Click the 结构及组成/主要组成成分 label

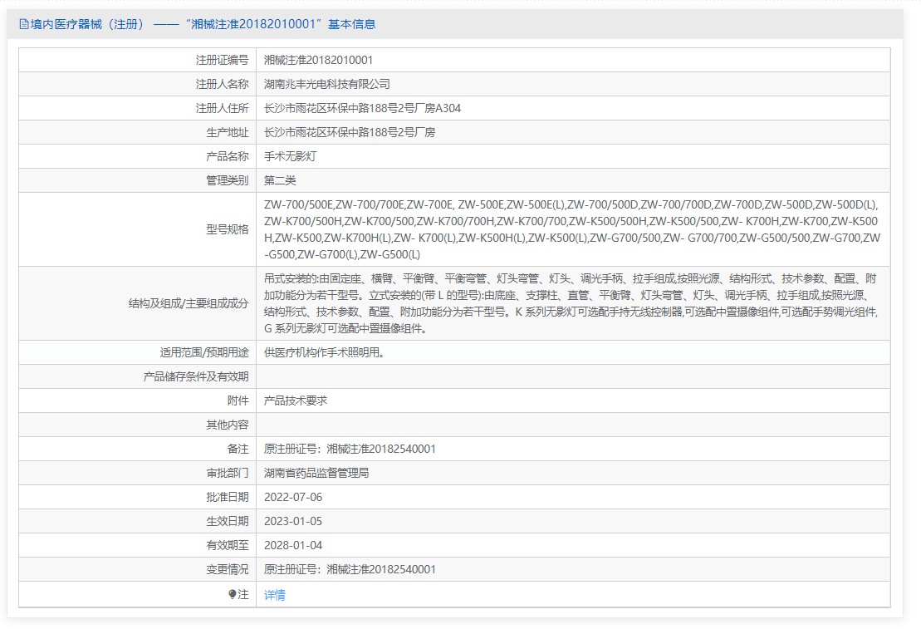[x=189, y=303]
